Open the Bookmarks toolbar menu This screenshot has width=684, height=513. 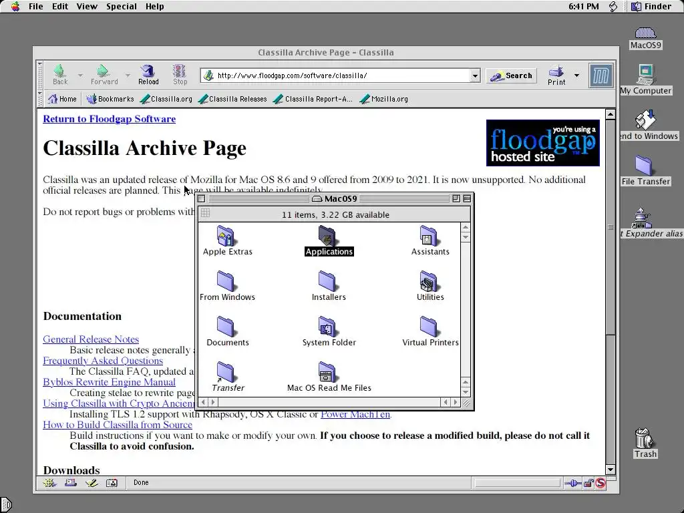coord(110,99)
